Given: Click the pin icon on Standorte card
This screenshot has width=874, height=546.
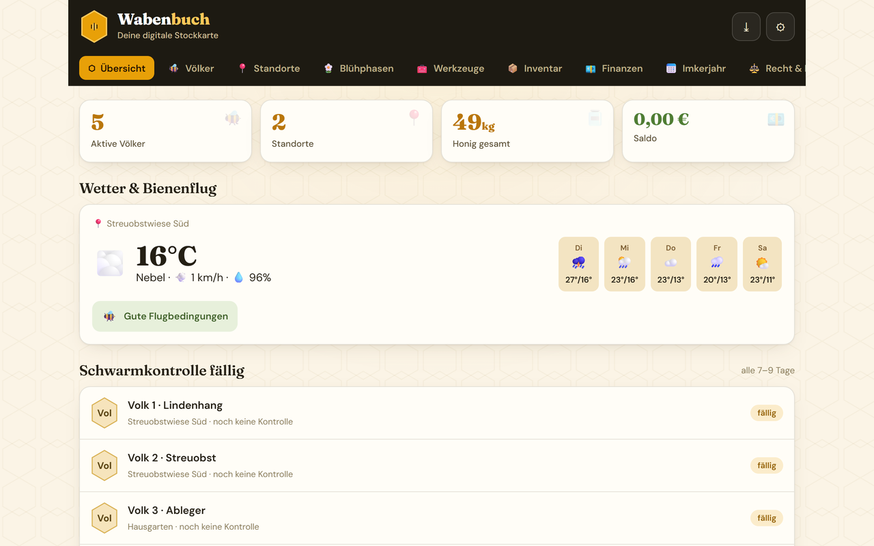Looking at the screenshot, I should tap(414, 117).
